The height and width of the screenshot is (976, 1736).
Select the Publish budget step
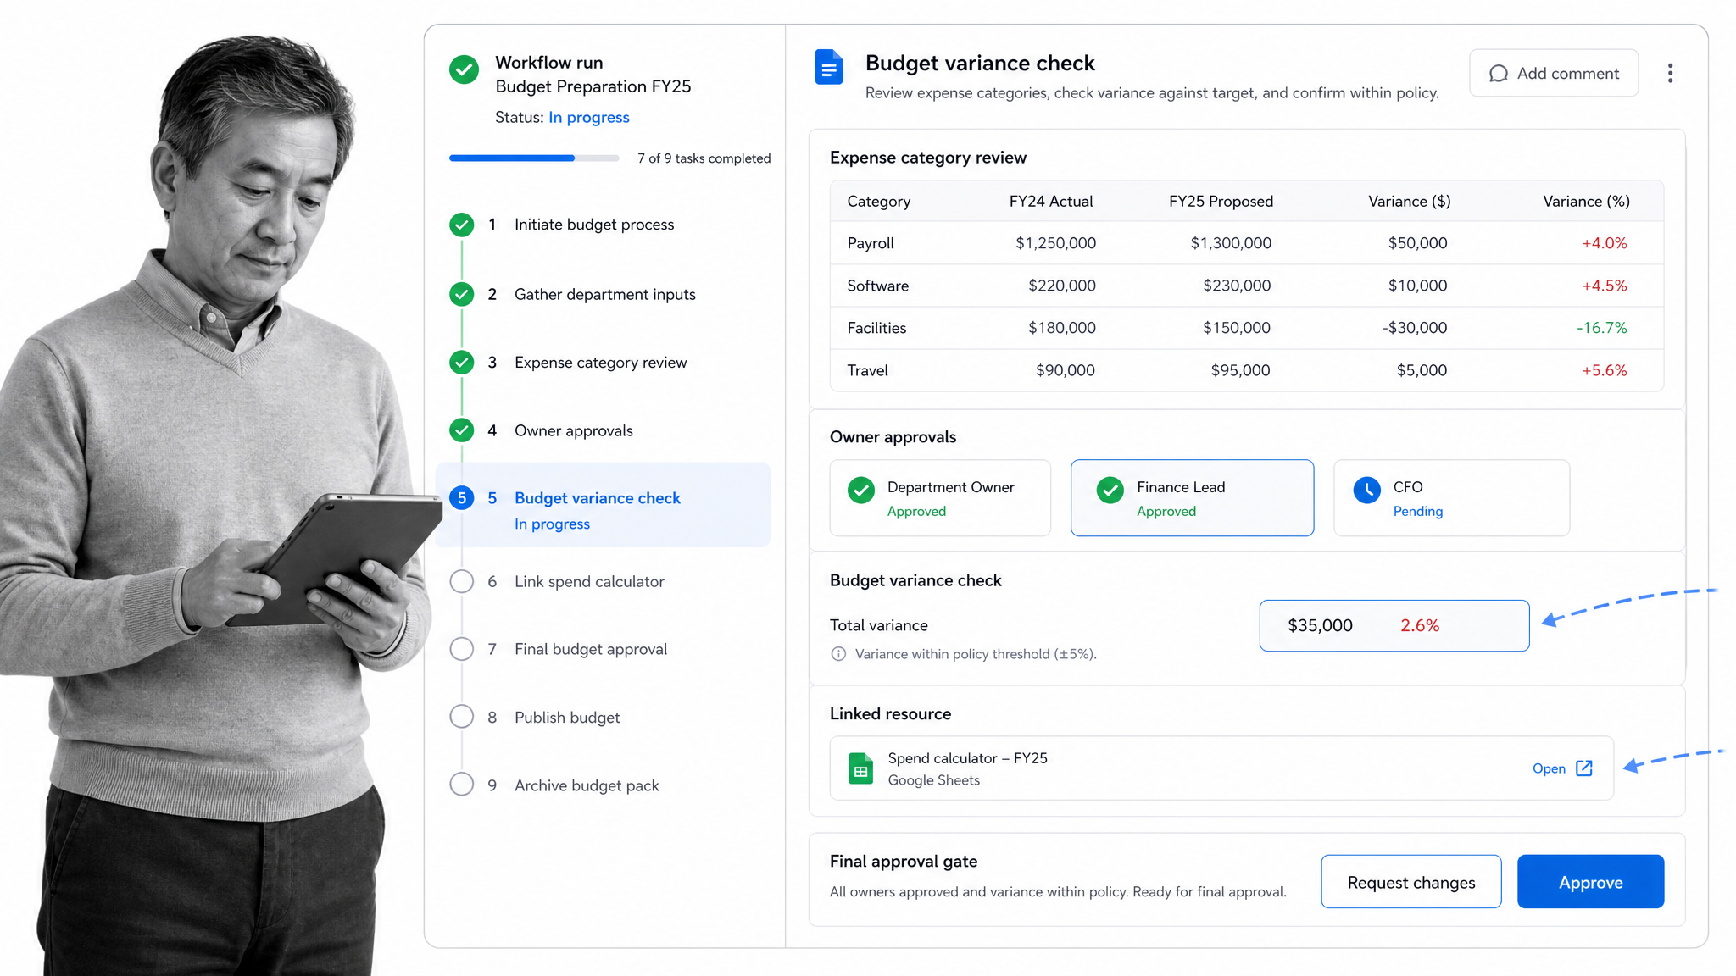(x=567, y=717)
